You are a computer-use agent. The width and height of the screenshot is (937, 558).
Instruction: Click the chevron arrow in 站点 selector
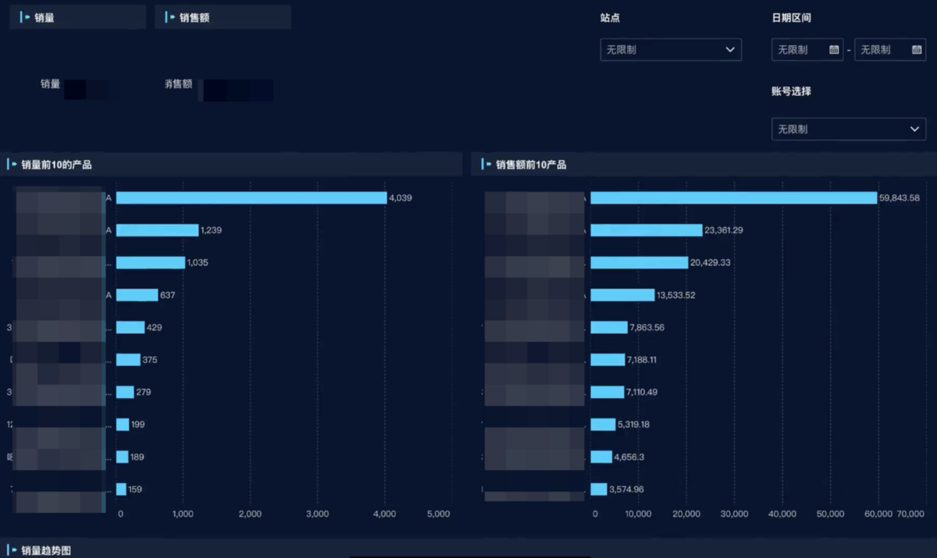coord(730,50)
